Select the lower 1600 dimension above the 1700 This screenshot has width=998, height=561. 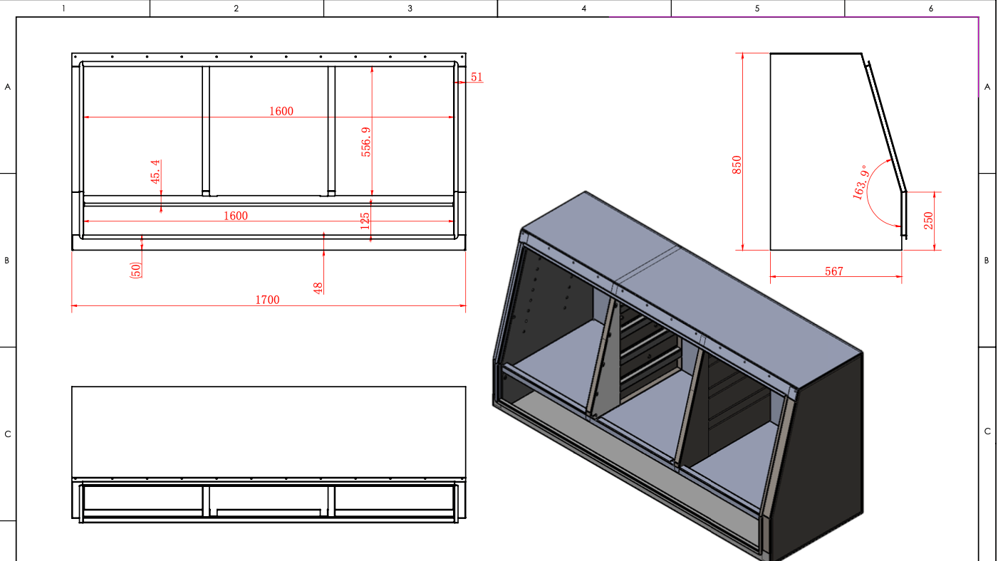click(236, 216)
